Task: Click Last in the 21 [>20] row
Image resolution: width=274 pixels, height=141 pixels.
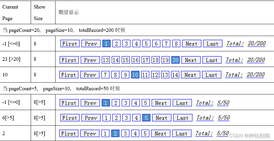Action: (212, 60)
